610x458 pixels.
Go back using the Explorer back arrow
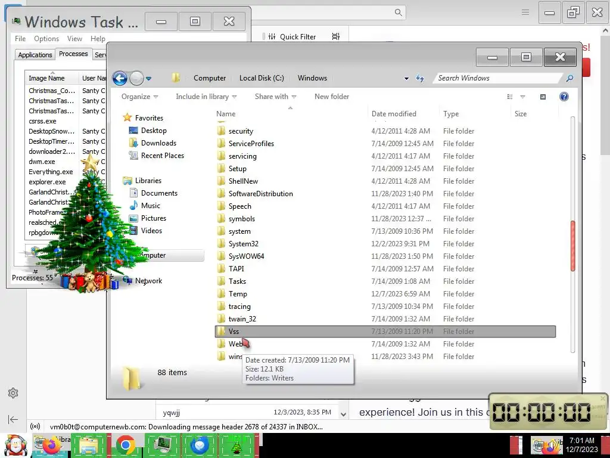click(x=120, y=78)
